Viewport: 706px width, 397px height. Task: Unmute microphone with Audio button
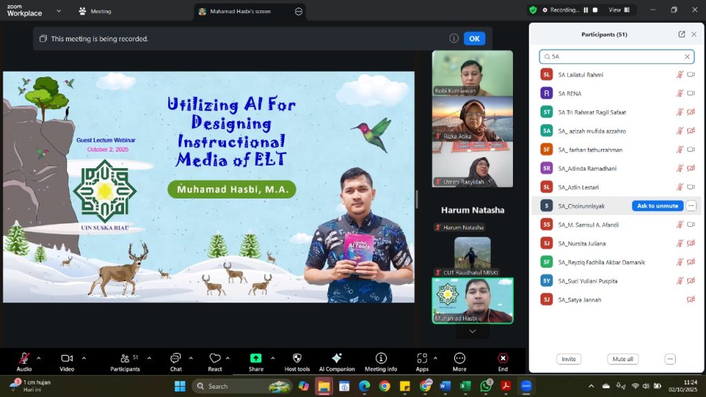click(x=24, y=358)
